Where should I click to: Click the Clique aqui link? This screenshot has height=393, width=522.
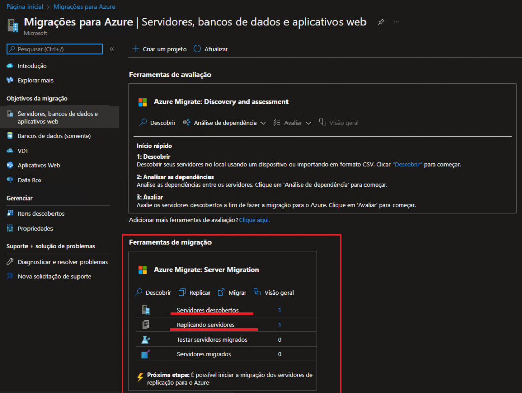click(254, 220)
